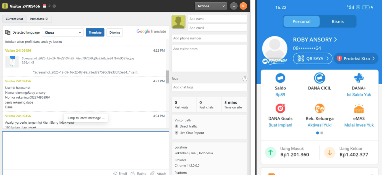The image size is (382, 175).
Task: Click the Rp89 balance value
Action: click(x=280, y=95)
